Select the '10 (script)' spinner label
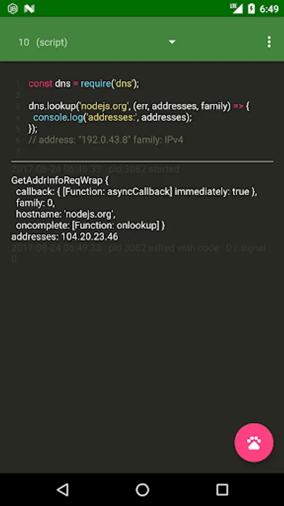This screenshot has width=284, height=506. pos(43,42)
